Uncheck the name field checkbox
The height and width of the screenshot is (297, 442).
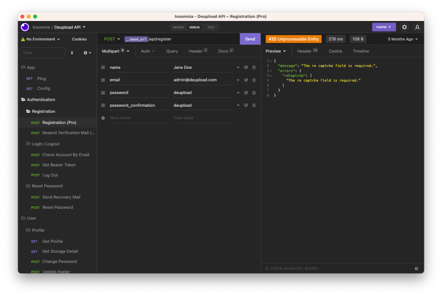click(x=246, y=68)
